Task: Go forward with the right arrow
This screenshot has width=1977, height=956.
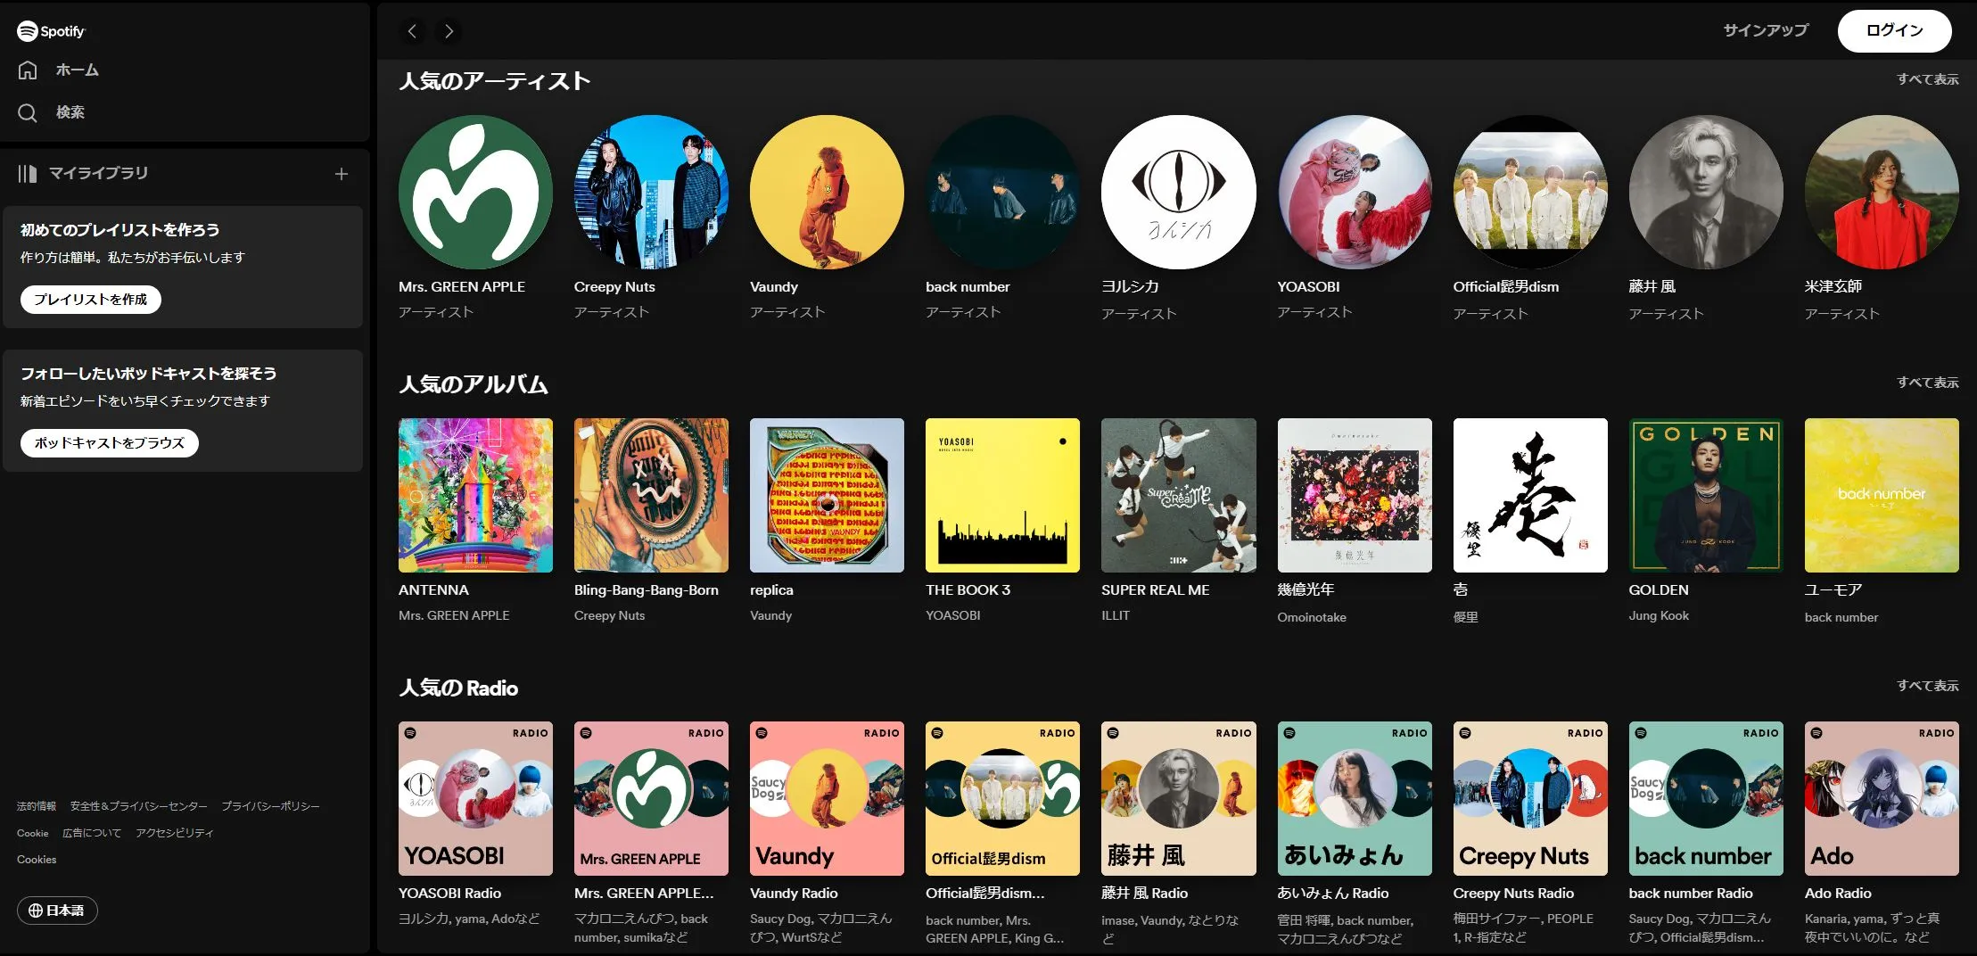Action: 449,31
